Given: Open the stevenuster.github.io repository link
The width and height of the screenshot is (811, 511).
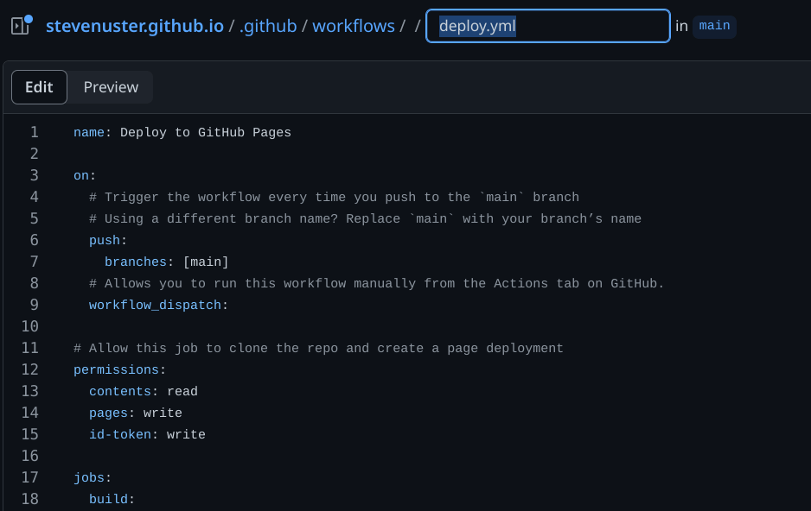Looking at the screenshot, I should (135, 26).
